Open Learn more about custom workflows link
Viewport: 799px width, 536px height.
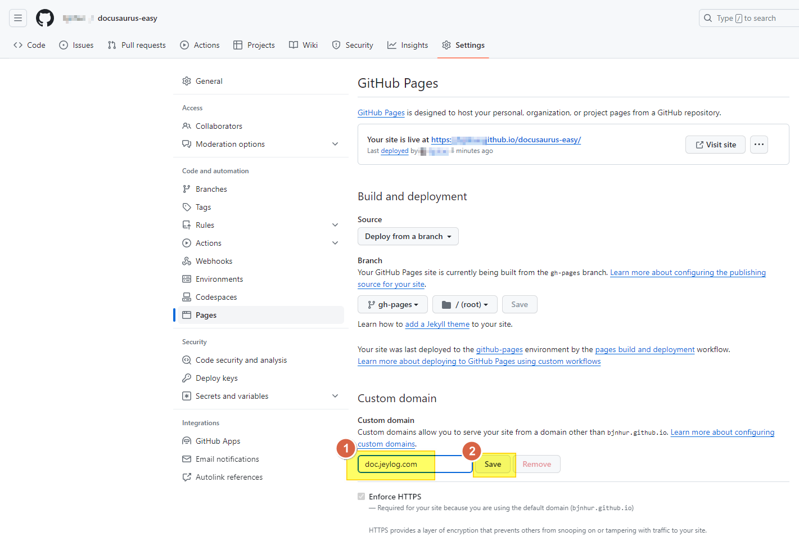[x=479, y=361]
